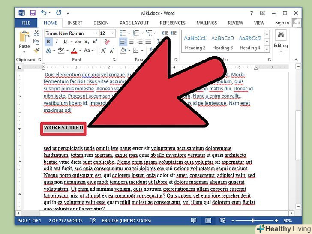Toggle Italic formatting button
The image size is (312, 234).
[x=57, y=42]
